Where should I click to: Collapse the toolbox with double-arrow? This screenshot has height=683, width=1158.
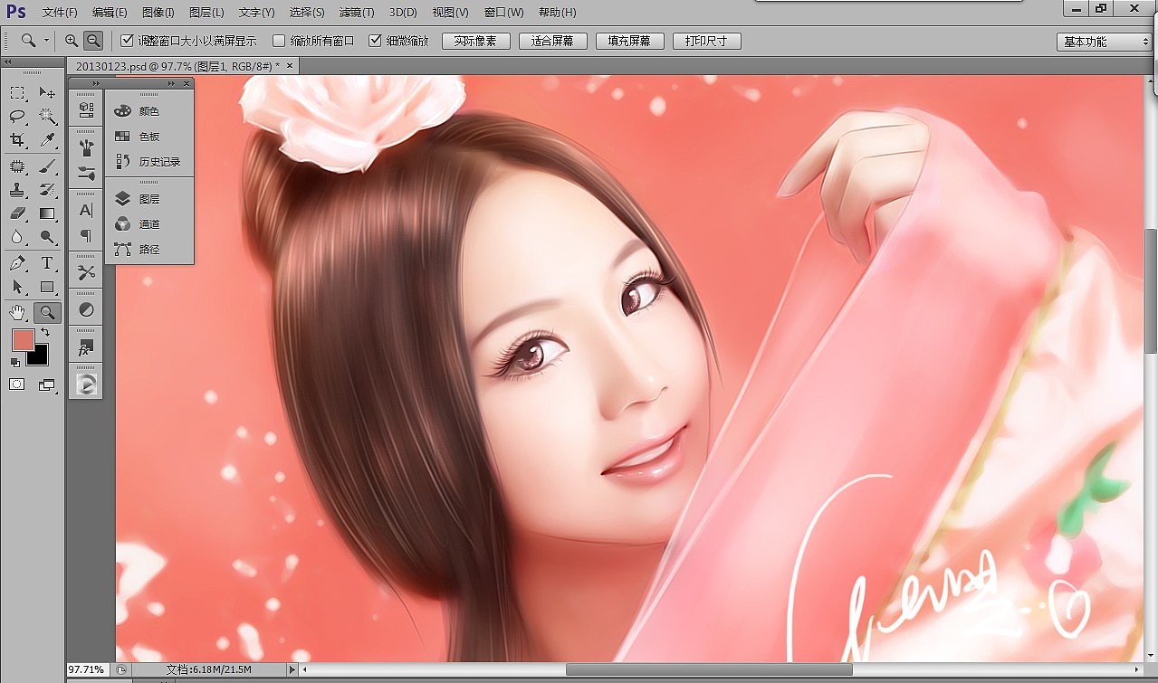[7, 62]
